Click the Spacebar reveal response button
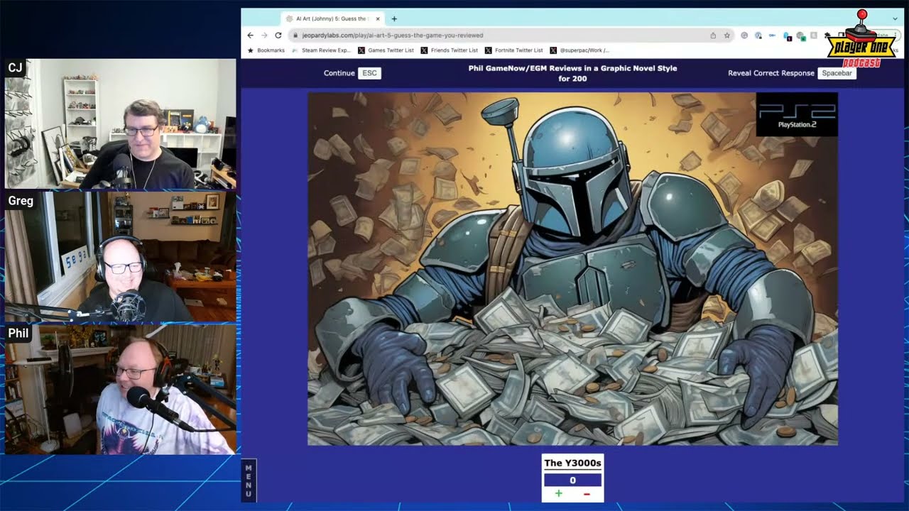909x511 pixels. click(x=837, y=73)
